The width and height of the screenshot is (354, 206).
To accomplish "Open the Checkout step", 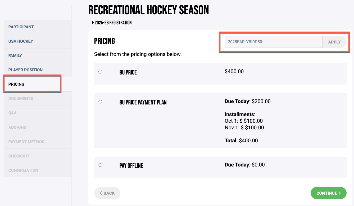I will (19, 156).
